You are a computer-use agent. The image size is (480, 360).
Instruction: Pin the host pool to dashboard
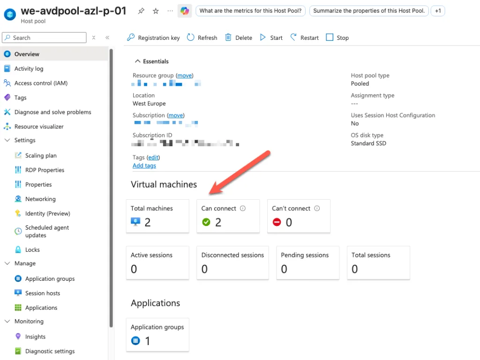[x=141, y=11]
